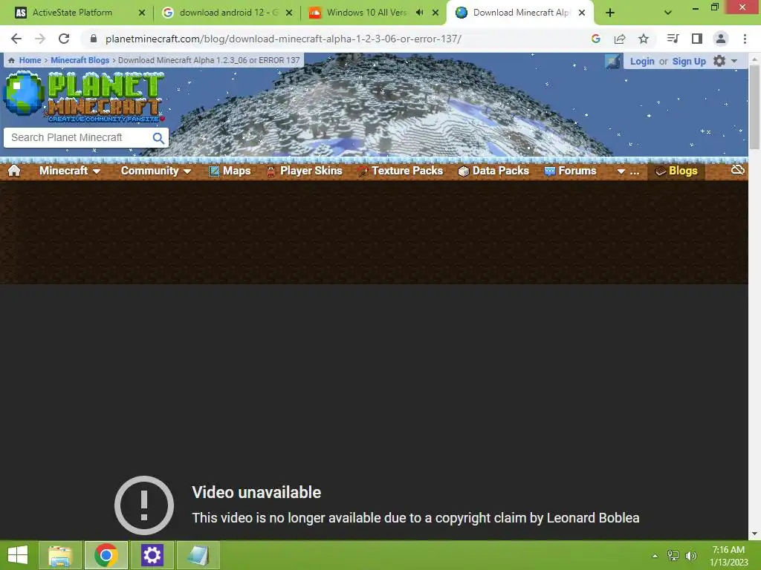
Task: Expand the more sections ellipsis dropdown
Action: pyautogui.click(x=627, y=171)
